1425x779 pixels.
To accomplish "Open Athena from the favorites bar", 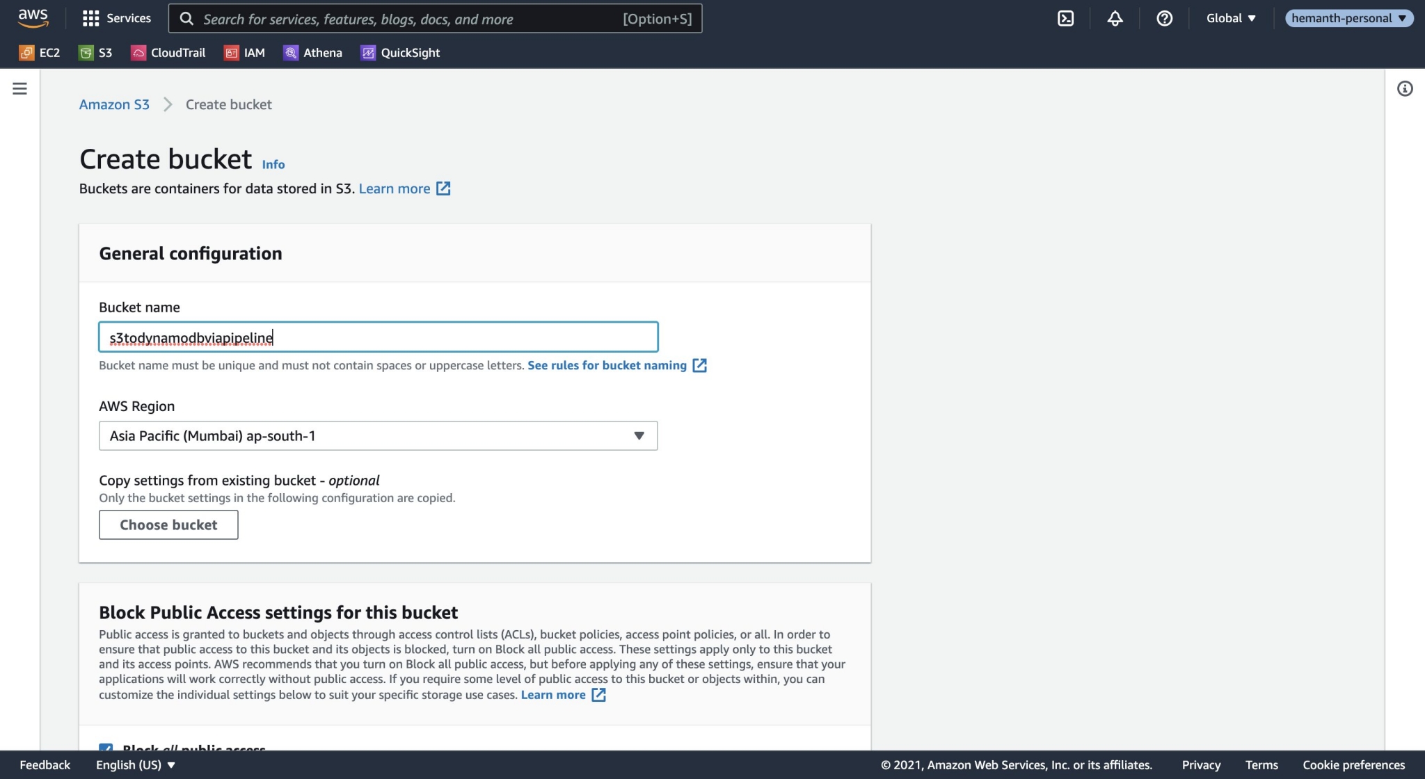I will pos(314,52).
